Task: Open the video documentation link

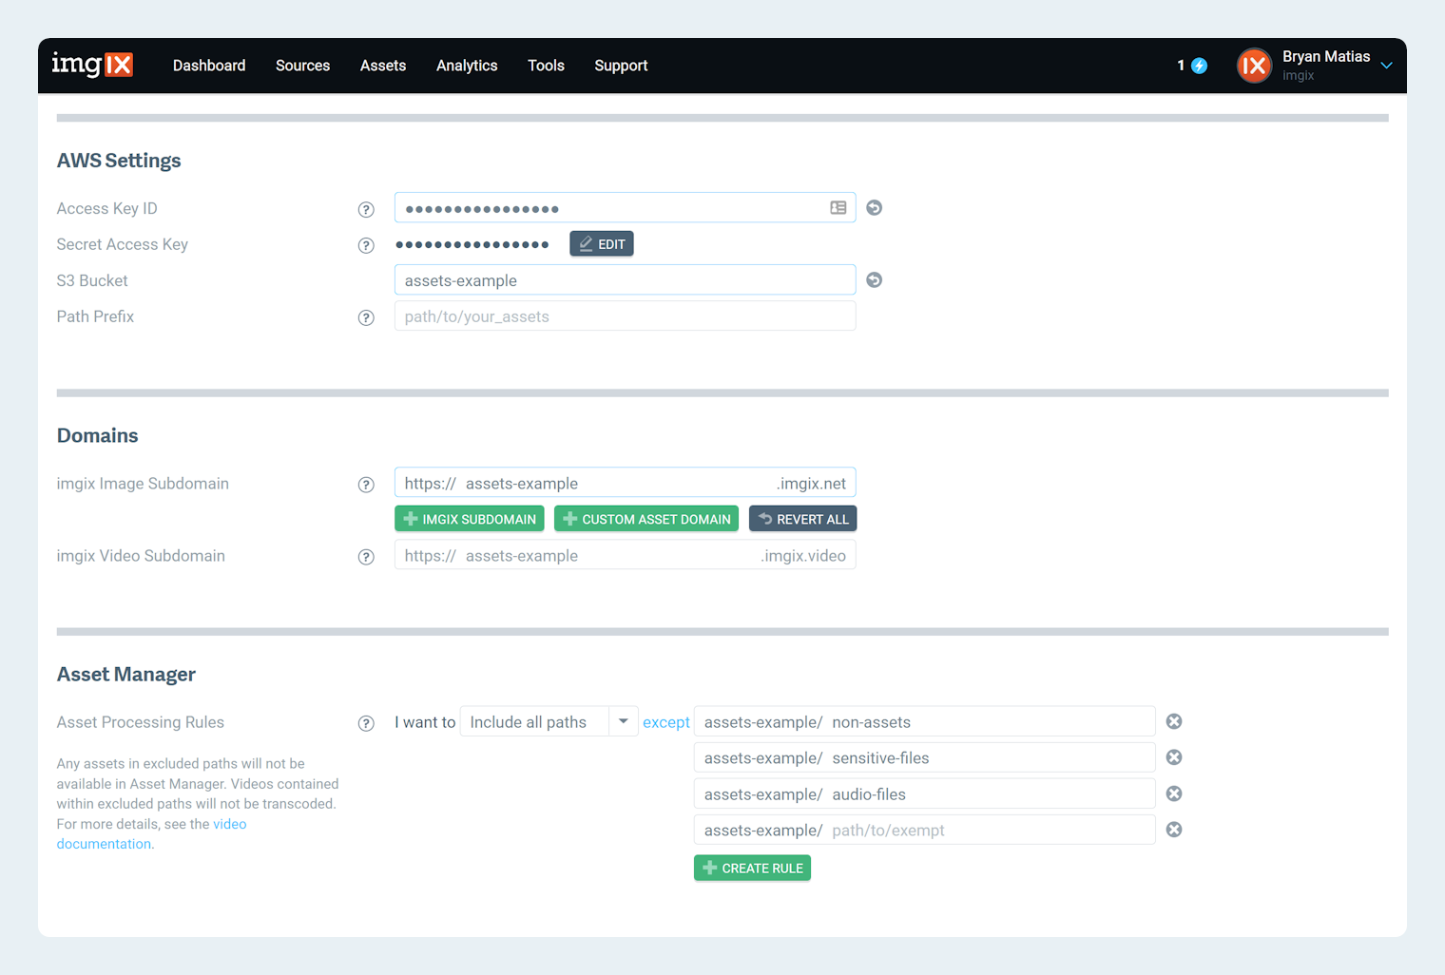Action: point(151,834)
